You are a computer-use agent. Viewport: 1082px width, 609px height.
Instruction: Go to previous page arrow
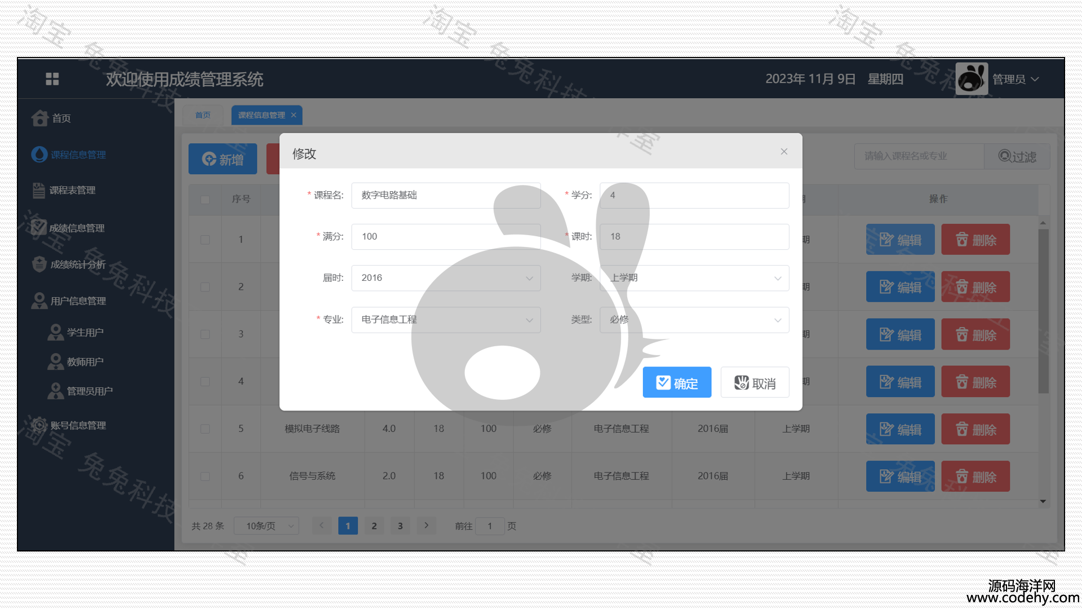tap(322, 526)
